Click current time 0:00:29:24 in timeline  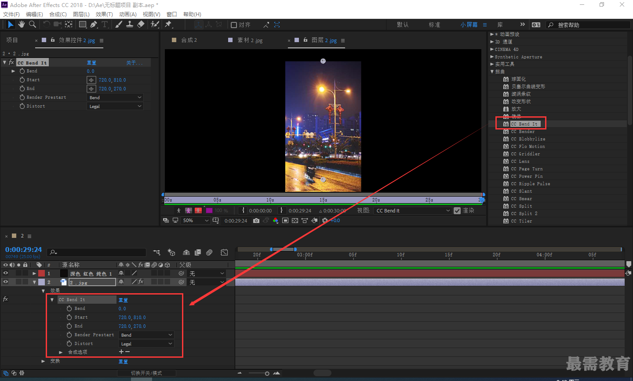tap(24, 250)
